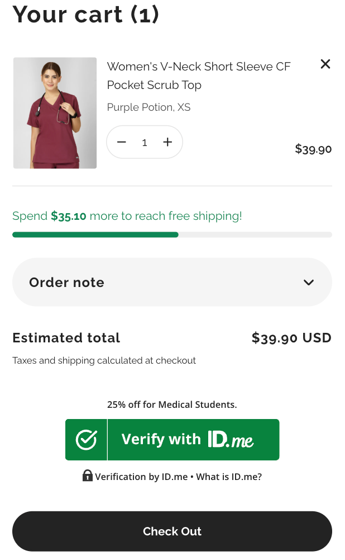Click the padlock verification icon
This screenshot has width=345, height=560.
[x=87, y=476]
